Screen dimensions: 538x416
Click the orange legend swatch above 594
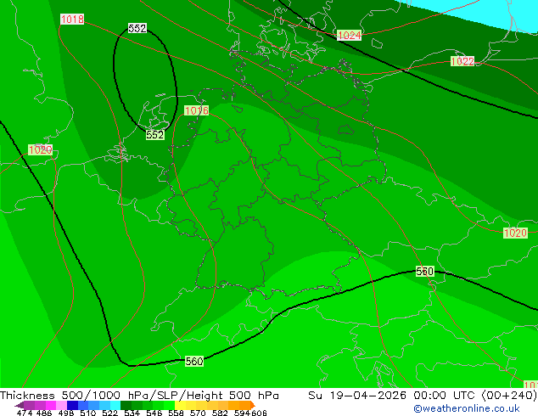tap(244, 405)
